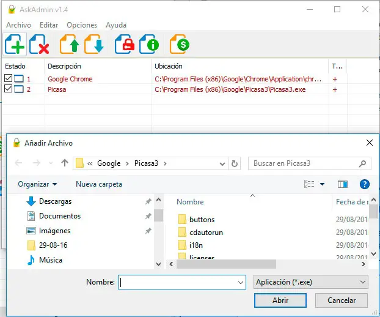This screenshot has height=317, width=380.
Task: Click the blue window icon in Google Chrome row
Action: coord(19,79)
